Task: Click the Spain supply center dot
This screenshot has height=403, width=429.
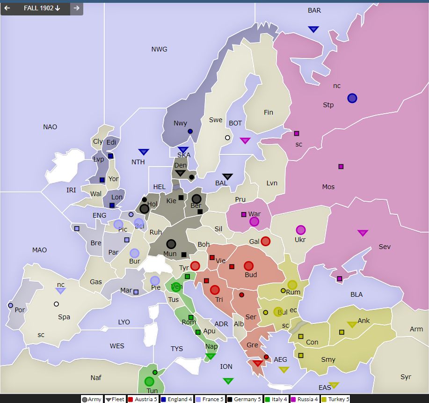Action: click(x=56, y=304)
